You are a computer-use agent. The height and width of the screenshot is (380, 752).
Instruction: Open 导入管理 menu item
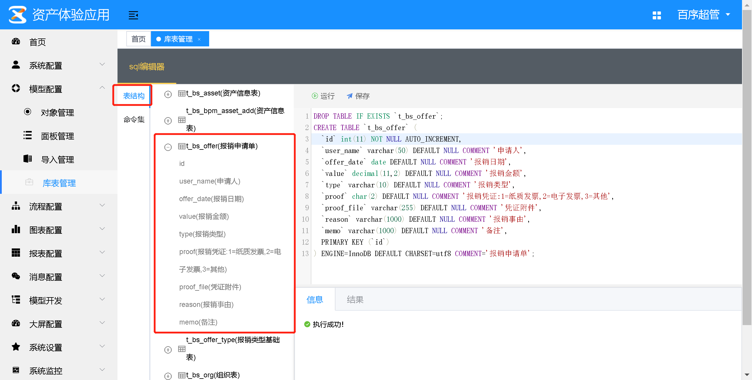pyautogui.click(x=59, y=159)
